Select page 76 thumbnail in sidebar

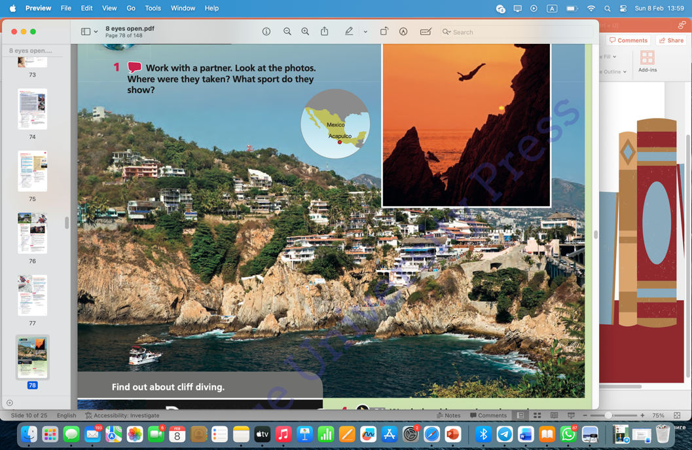point(32,233)
